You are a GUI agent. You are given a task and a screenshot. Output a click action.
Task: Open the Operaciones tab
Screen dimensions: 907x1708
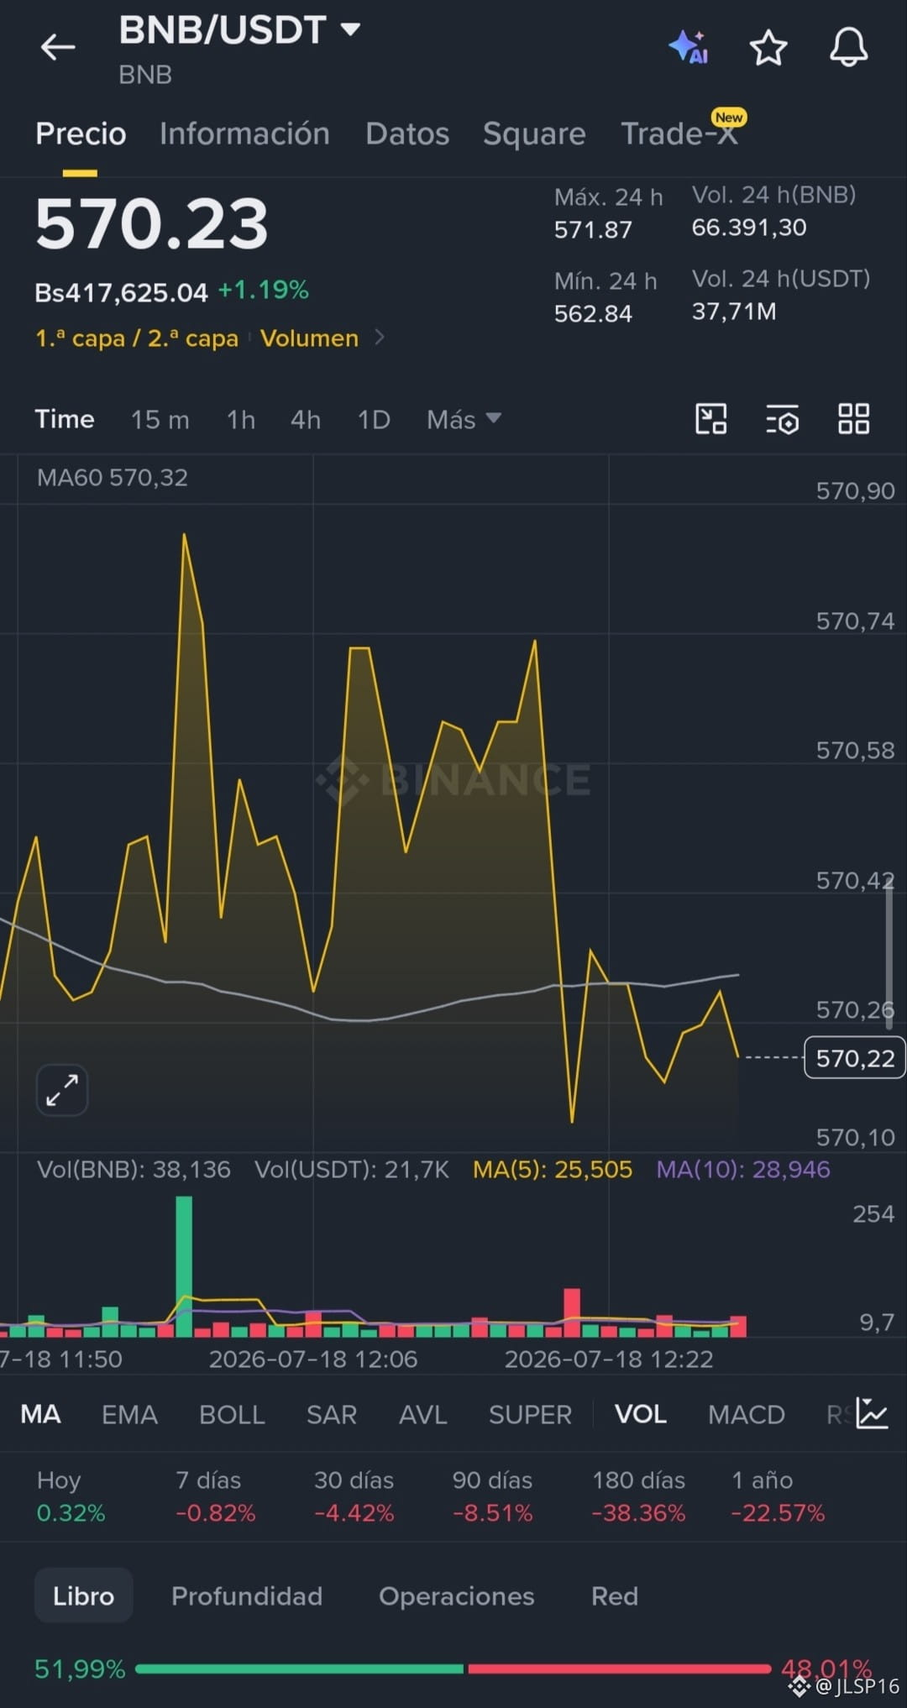[456, 1595]
